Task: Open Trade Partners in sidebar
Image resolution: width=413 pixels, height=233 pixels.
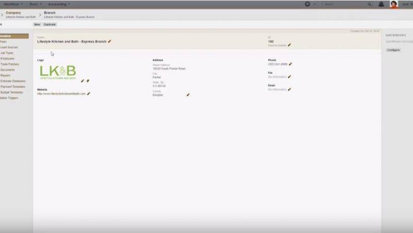Action: tap(10, 64)
